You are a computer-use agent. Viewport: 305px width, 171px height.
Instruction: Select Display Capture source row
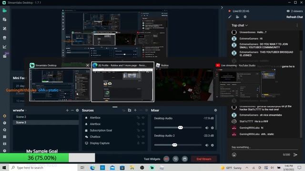coord(115,143)
